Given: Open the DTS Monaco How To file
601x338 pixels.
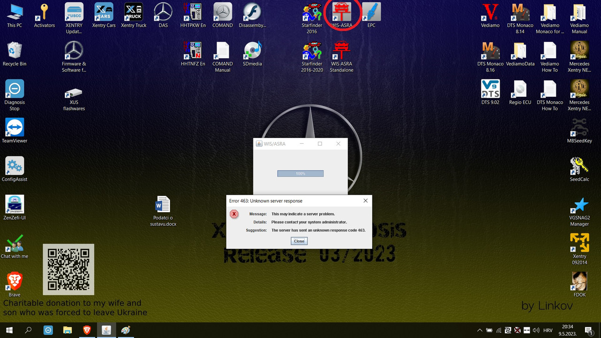Looking at the screenshot, I should click(x=550, y=95).
